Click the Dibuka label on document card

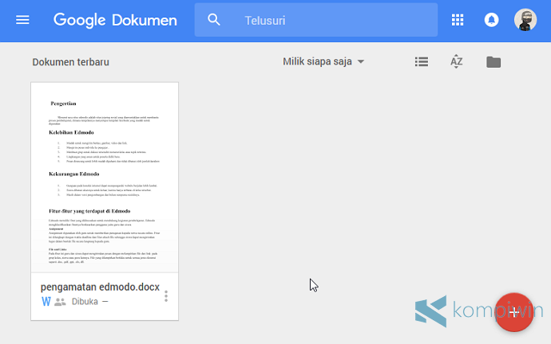[x=85, y=302]
